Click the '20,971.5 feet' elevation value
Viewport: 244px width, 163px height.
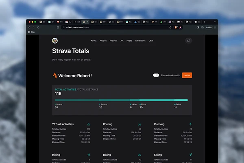tap(84, 136)
